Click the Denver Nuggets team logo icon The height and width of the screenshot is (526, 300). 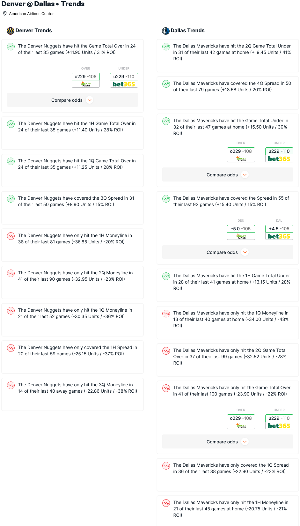pyautogui.click(x=11, y=31)
